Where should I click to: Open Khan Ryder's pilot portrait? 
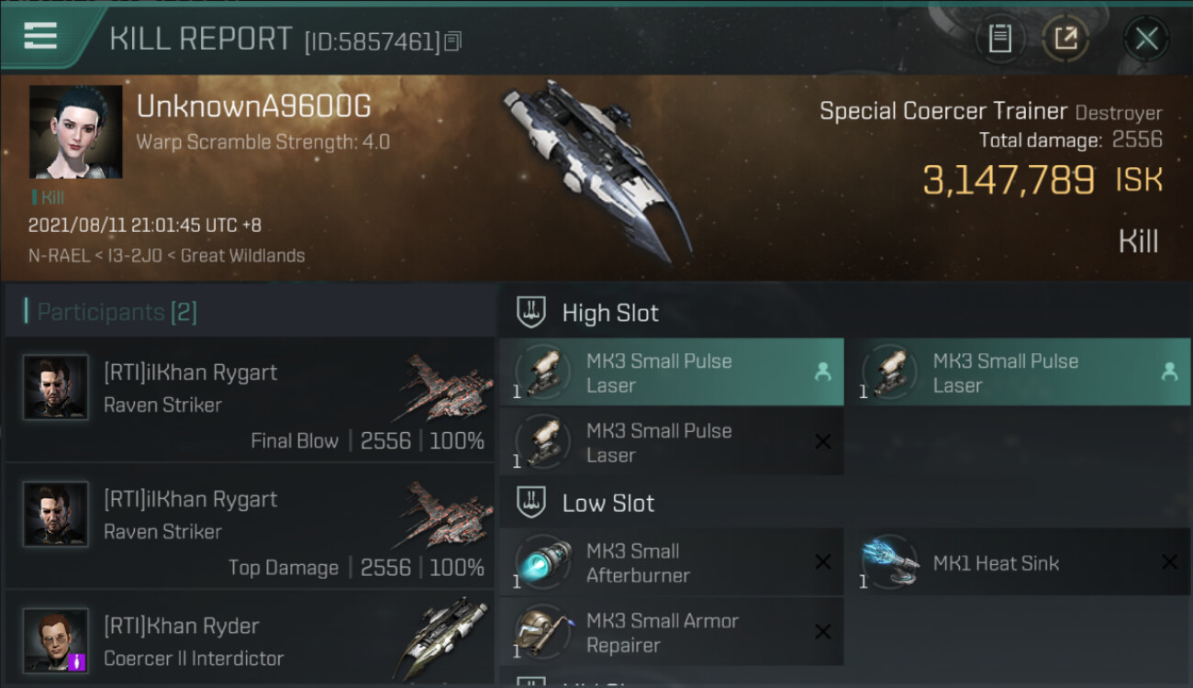tap(56, 640)
